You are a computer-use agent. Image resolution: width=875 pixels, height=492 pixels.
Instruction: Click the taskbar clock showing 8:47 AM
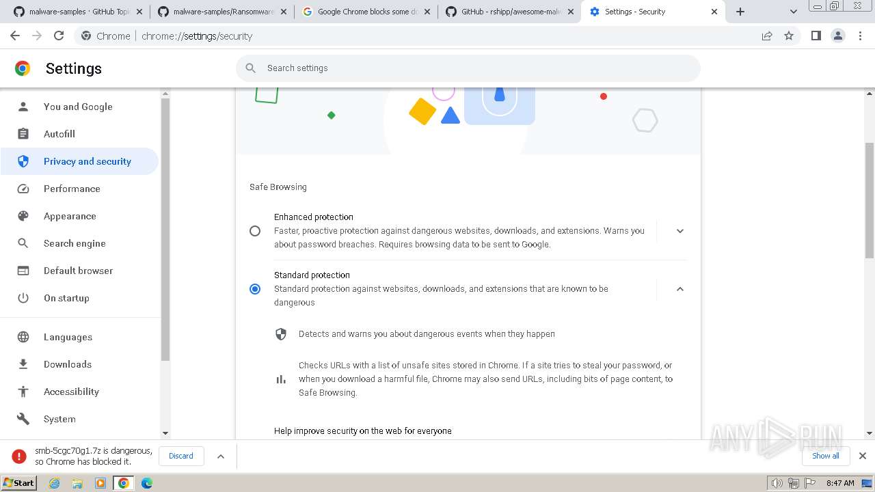pos(840,483)
